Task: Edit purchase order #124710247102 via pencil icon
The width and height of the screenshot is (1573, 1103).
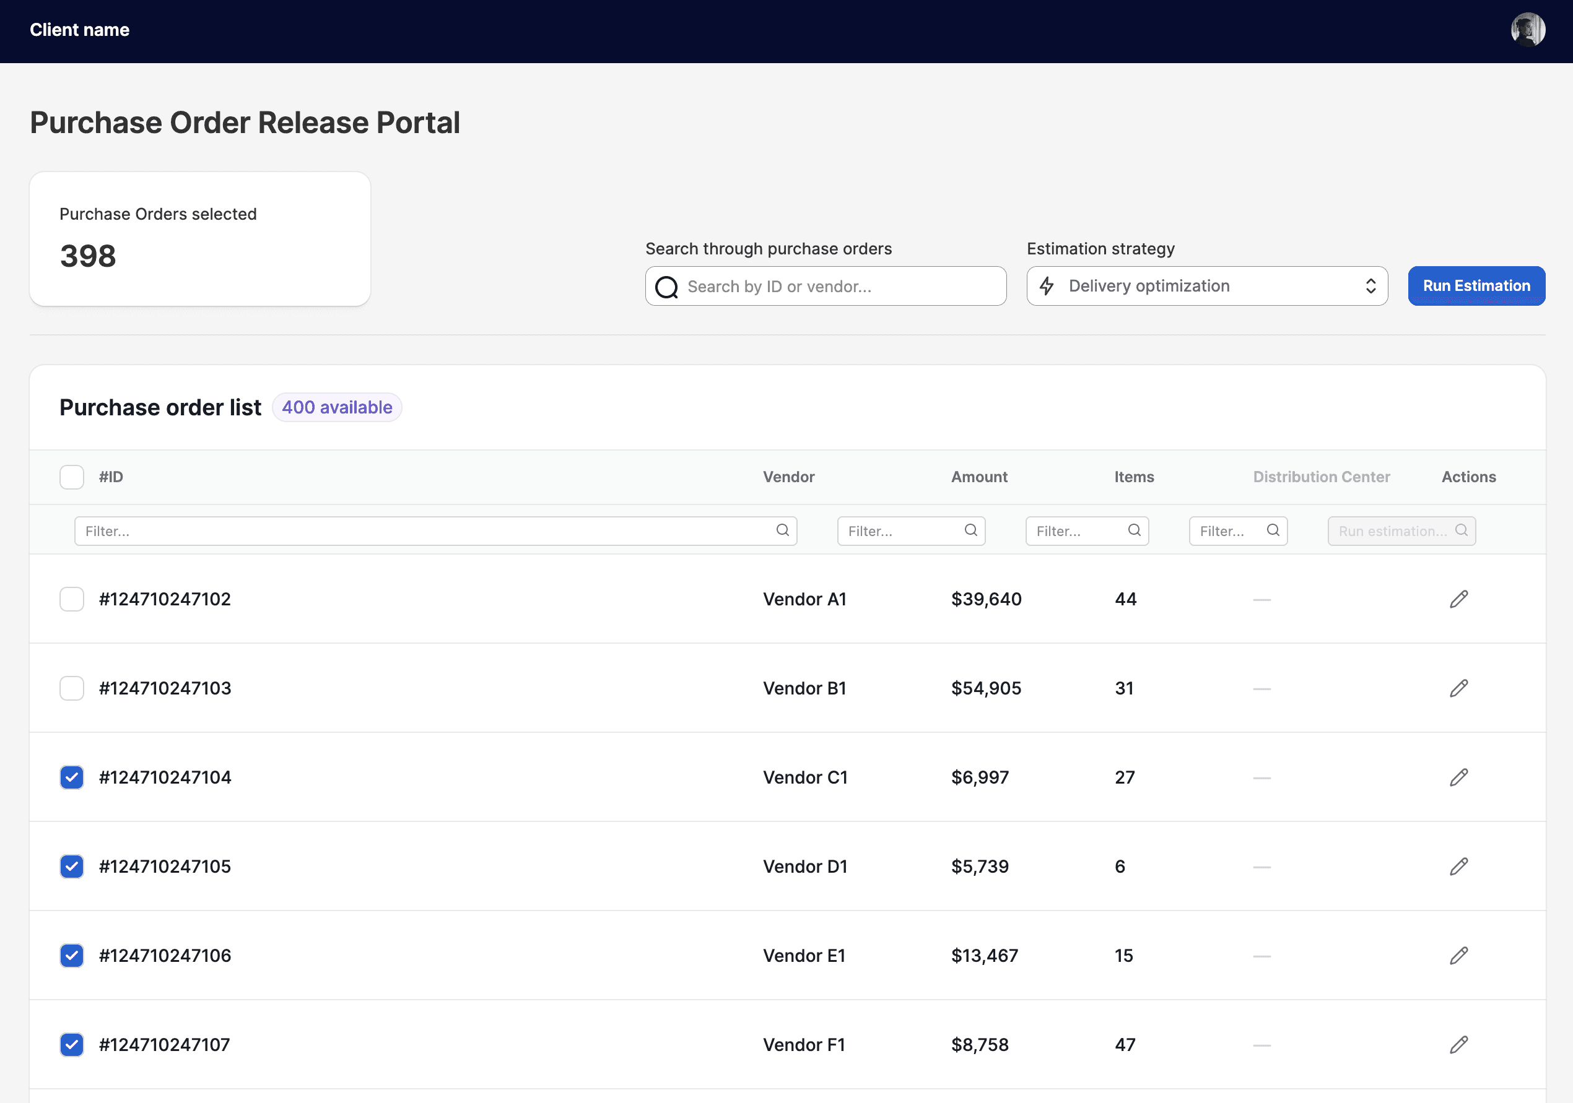Action: click(x=1458, y=599)
